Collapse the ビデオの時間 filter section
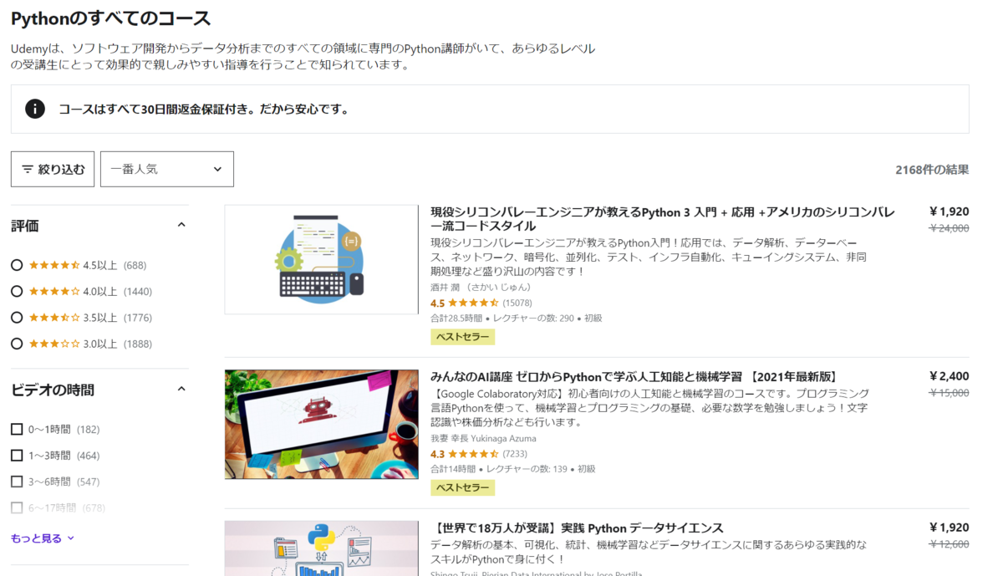The width and height of the screenshot is (1003, 576). click(x=181, y=389)
